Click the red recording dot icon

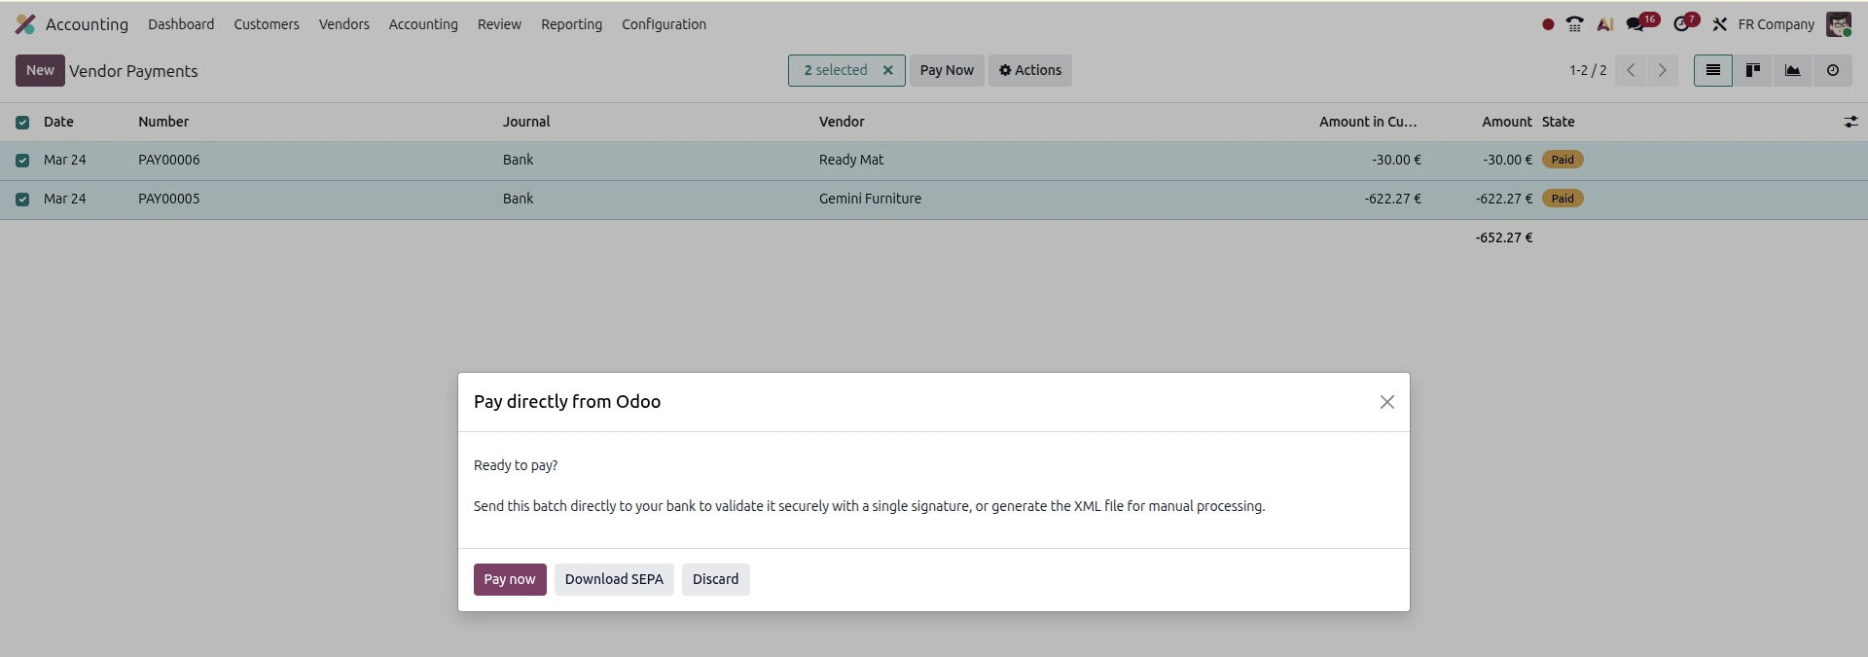pos(1548,24)
